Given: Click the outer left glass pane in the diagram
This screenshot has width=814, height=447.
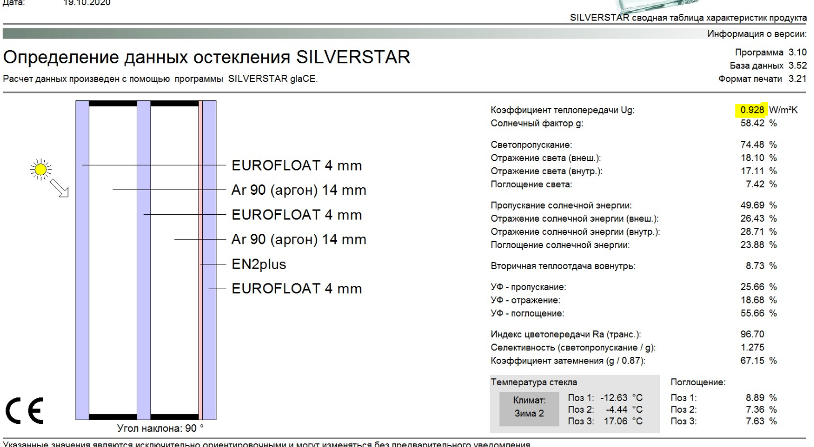Looking at the screenshot, I should point(82,260).
